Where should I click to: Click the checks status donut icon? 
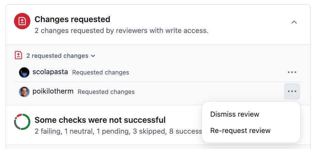[22, 122]
